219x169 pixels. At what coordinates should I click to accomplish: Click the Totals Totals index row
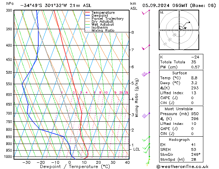click(x=181, y=62)
